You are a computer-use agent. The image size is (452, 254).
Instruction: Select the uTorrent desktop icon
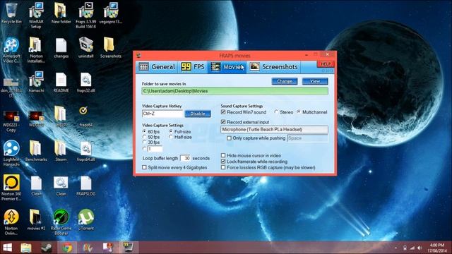coord(85,220)
